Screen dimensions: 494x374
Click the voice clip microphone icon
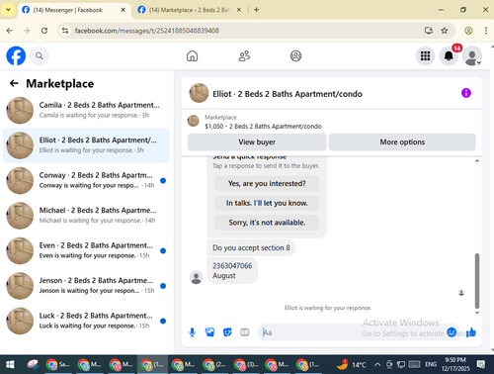pos(192,332)
